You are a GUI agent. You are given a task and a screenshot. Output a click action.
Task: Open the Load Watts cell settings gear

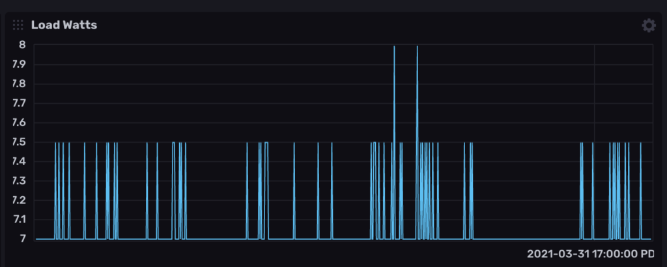(648, 25)
